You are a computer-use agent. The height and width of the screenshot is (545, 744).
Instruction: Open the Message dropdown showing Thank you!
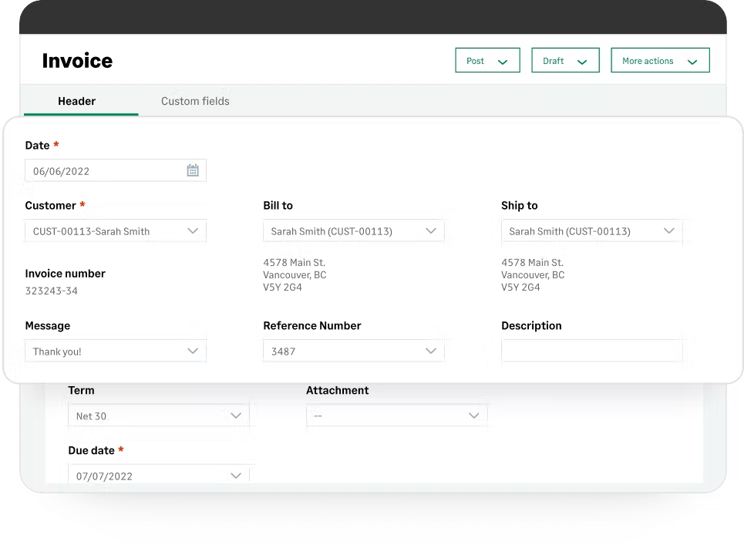click(116, 351)
